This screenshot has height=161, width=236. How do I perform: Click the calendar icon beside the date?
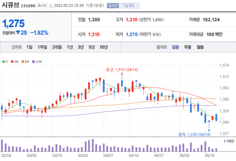coord(51,6)
